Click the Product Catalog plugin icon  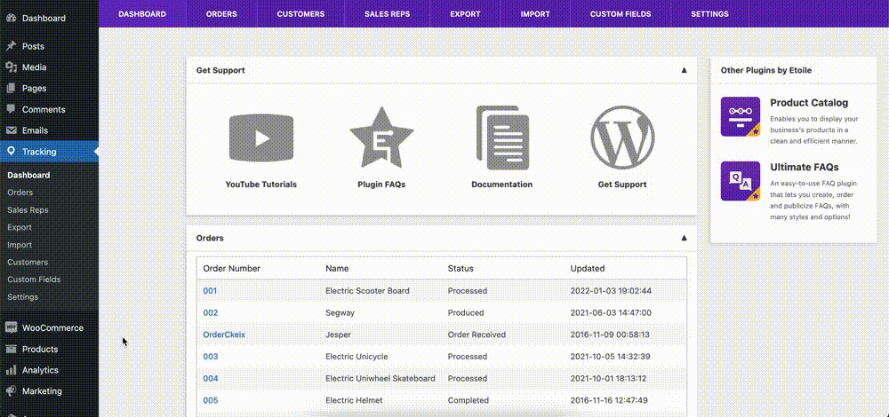[x=741, y=116]
